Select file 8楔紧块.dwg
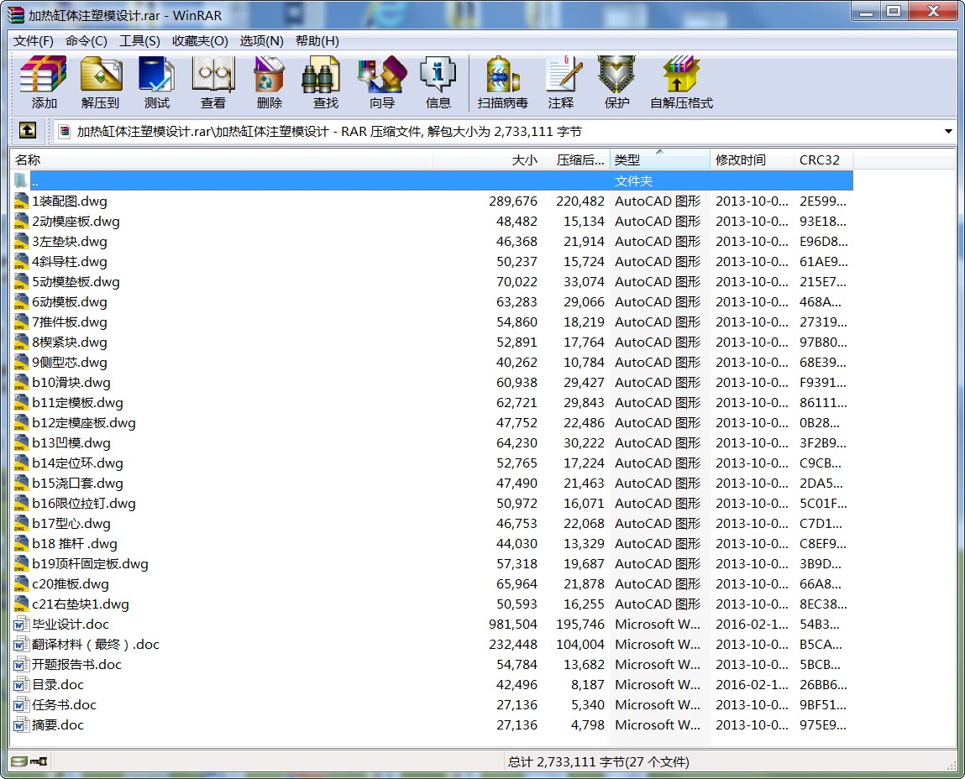 pyautogui.click(x=70, y=342)
